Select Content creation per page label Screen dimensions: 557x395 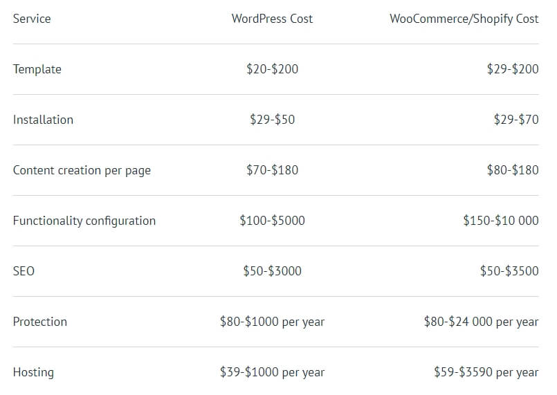coord(82,170)
